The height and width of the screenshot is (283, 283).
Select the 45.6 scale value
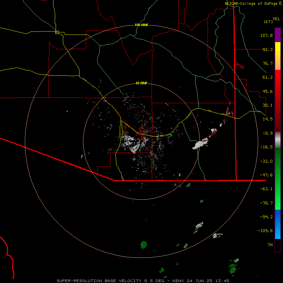tap(268, 91)
